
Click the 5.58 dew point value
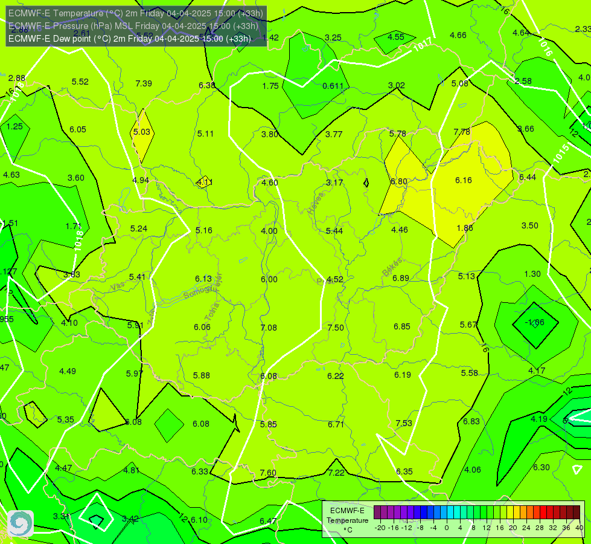[x=469, y=374]
